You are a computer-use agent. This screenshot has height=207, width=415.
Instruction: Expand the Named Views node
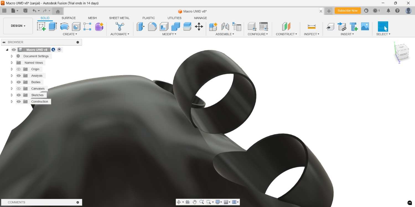pyautogui.click(x=12, y=63)
